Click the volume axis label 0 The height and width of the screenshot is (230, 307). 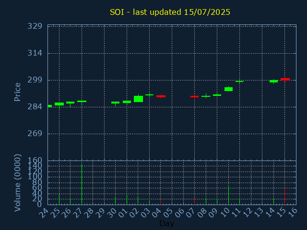pos(40,205)
